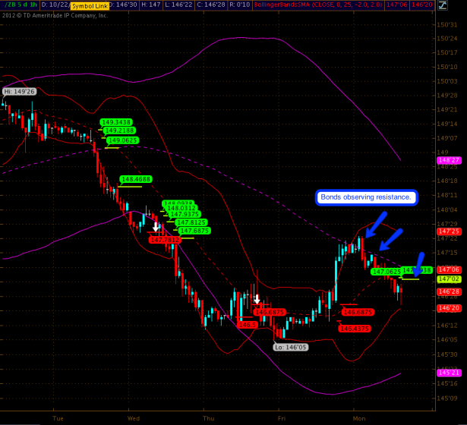The image size is (467, 425).
Task: Click the white down arrow near 147.7812
Action: [156, 226]
